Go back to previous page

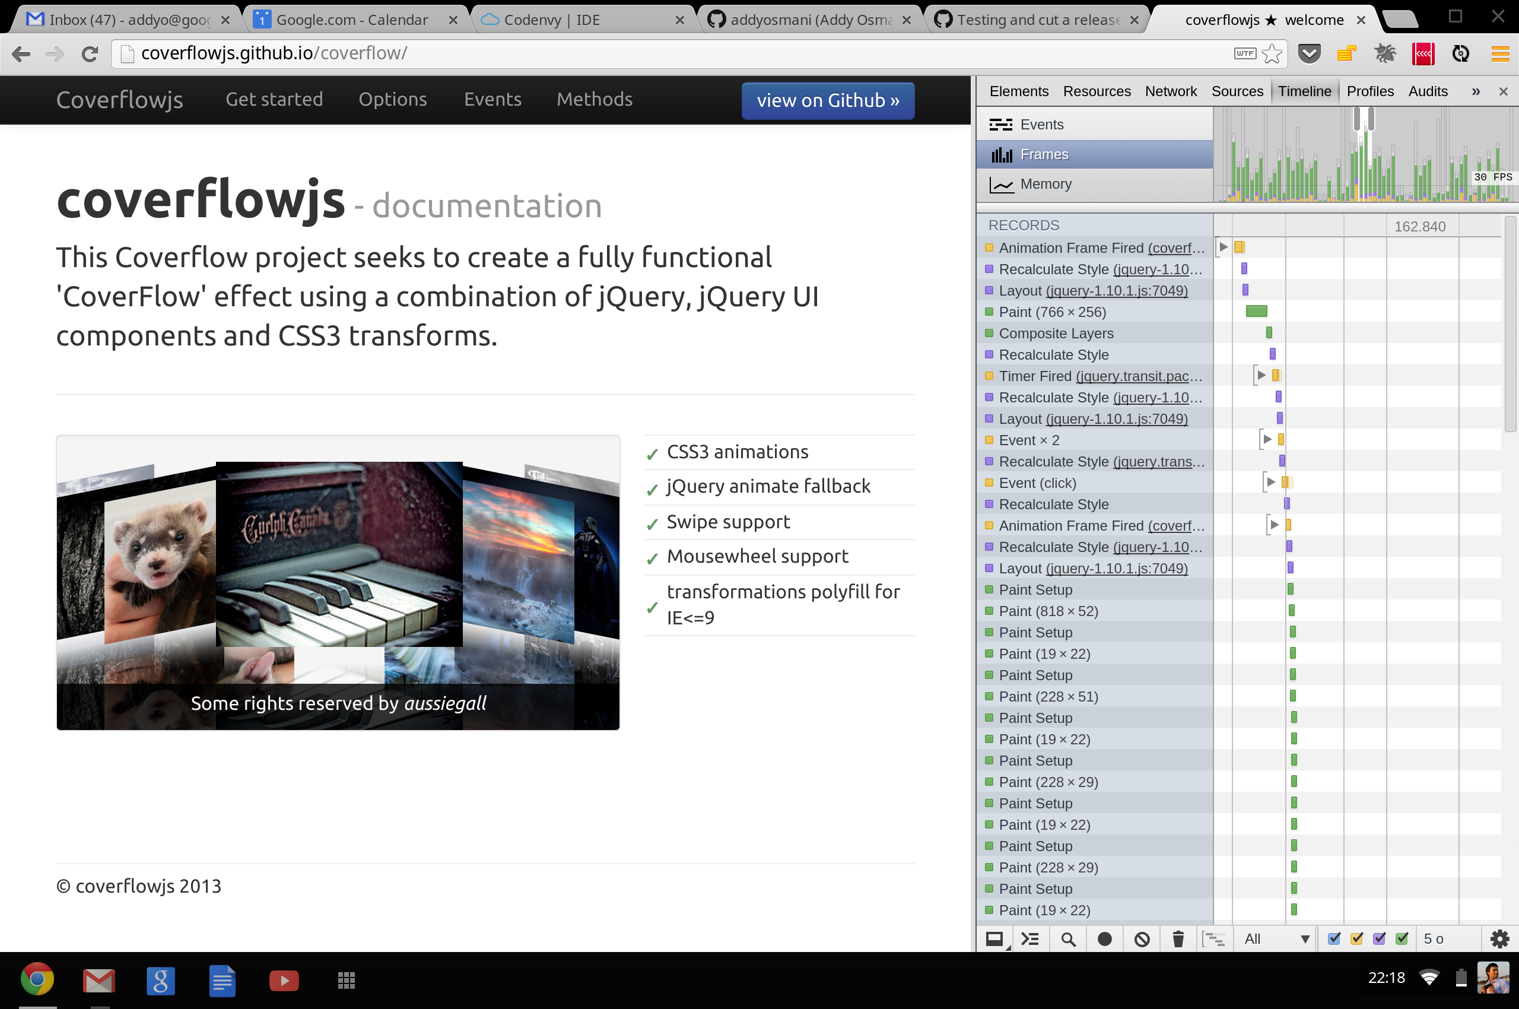(21, 53)
